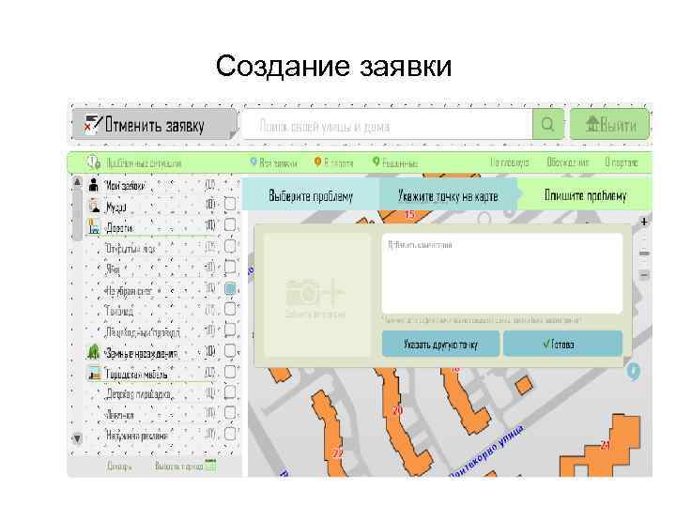Select Наружная реклама row text
Image resolution: width=676 pixels, height=507 pixels.
[137, 436]
